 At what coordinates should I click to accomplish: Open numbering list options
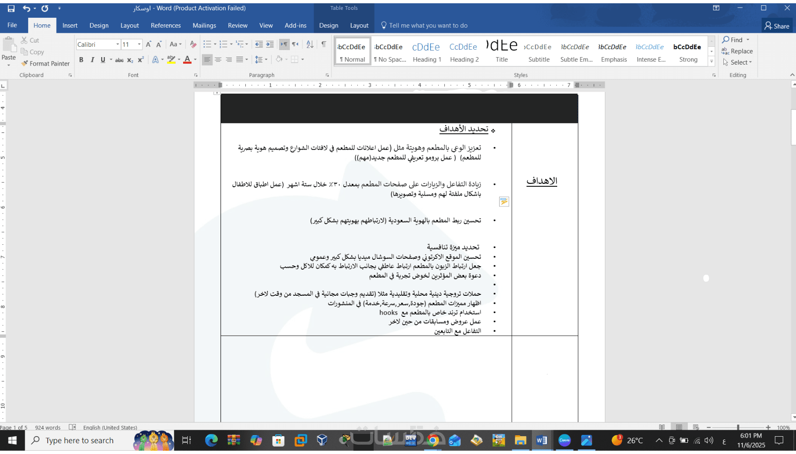coord(231,44)
